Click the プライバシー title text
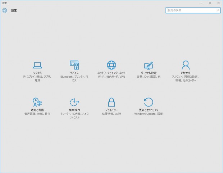The image size is (223, 173). (111, 110)
